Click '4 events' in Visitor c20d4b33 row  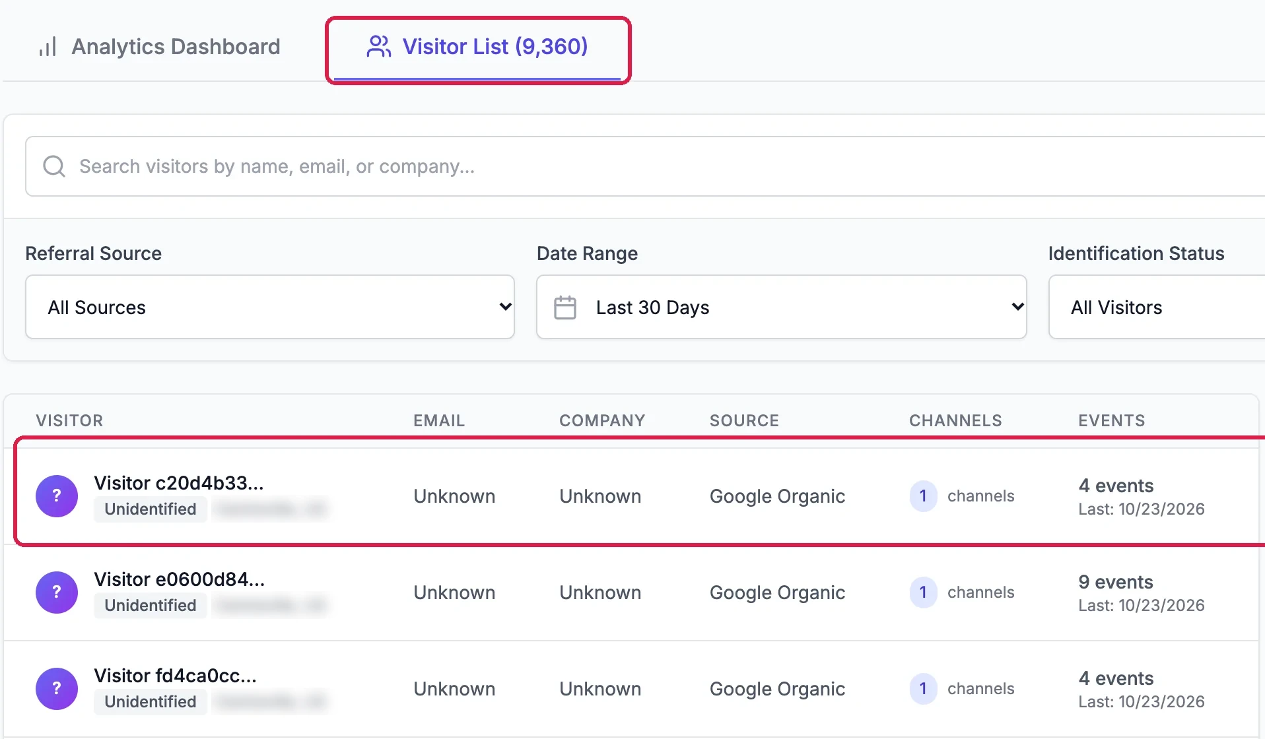[1116, 486]
